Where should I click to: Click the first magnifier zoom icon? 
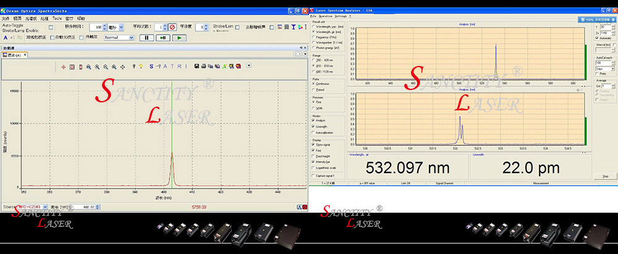(x=88, y=67)
